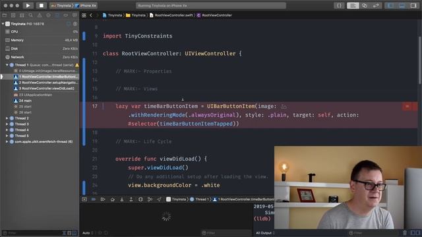This screenshot has width=422, height=237.
Task: Click the Stop button in the toolbar
Action: 41,5
